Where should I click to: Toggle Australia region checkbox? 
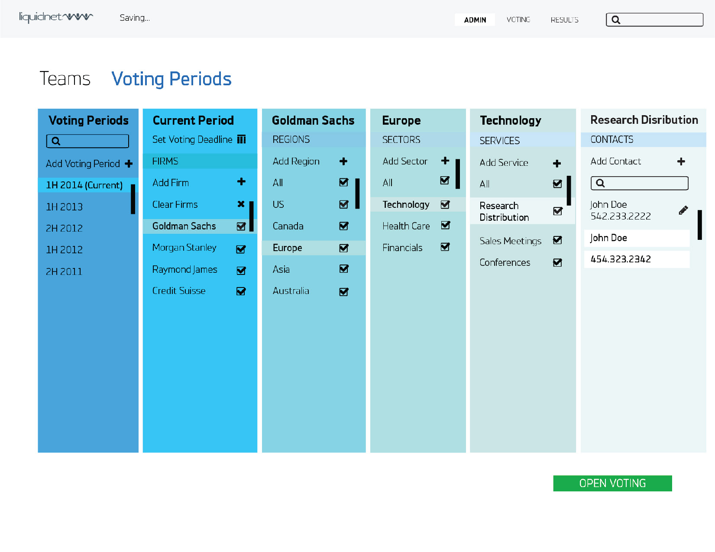344,292
